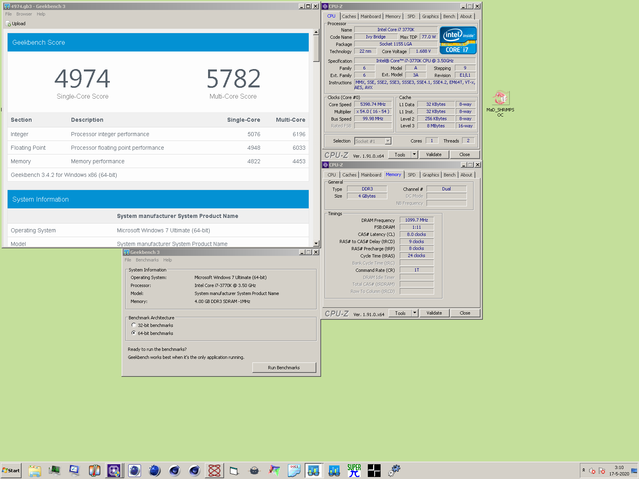Open the computer screen icon in taskbar

point(74,471)
